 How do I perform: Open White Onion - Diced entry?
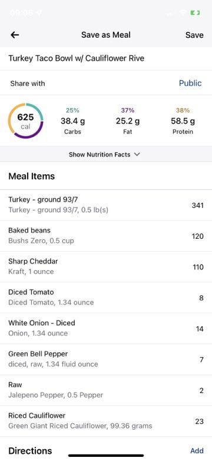tap(106, 329)
